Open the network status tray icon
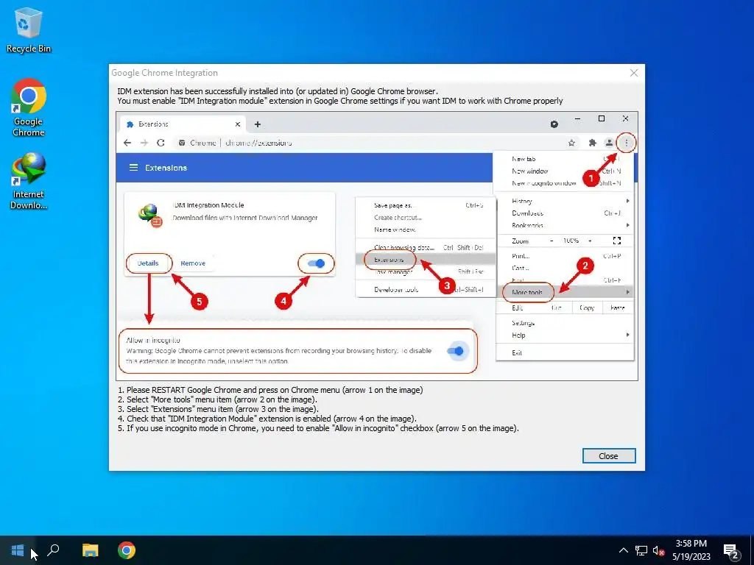The image size is (754, 565). [x=641, y=550]
